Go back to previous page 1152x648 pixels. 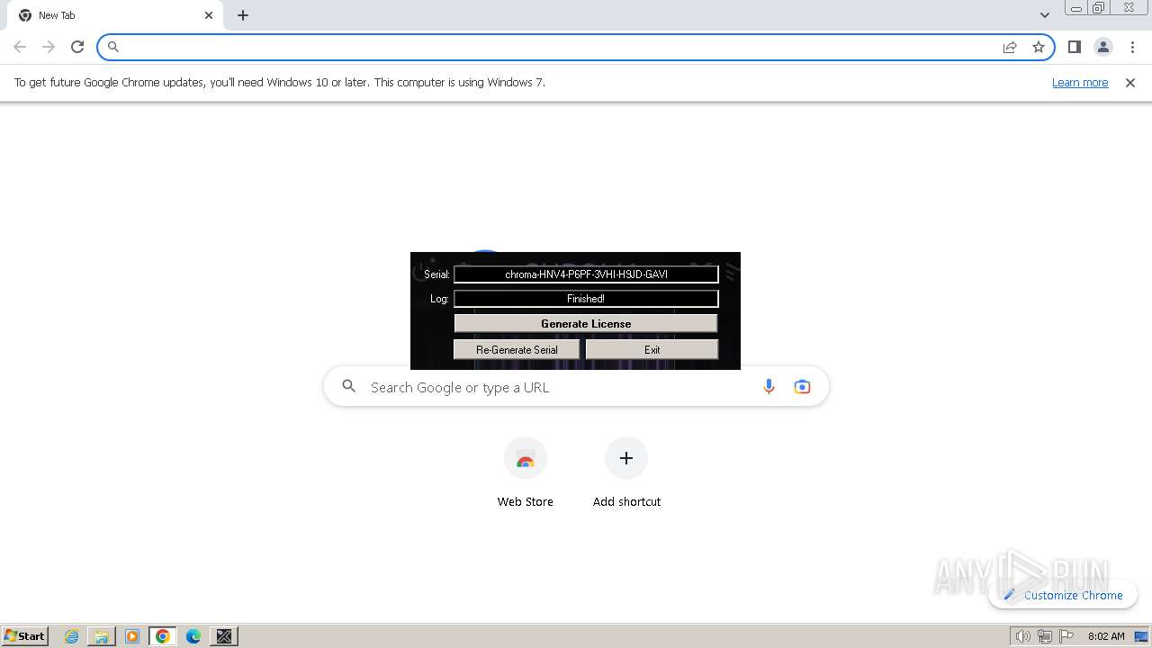coord(20,47)
